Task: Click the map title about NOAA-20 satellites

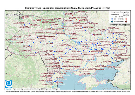Action: click(x=67, y=8)
